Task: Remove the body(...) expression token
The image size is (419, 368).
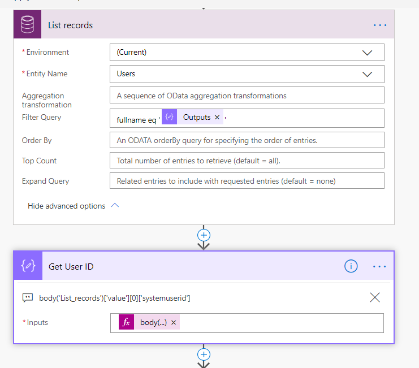Action: (x=174, y=323)
